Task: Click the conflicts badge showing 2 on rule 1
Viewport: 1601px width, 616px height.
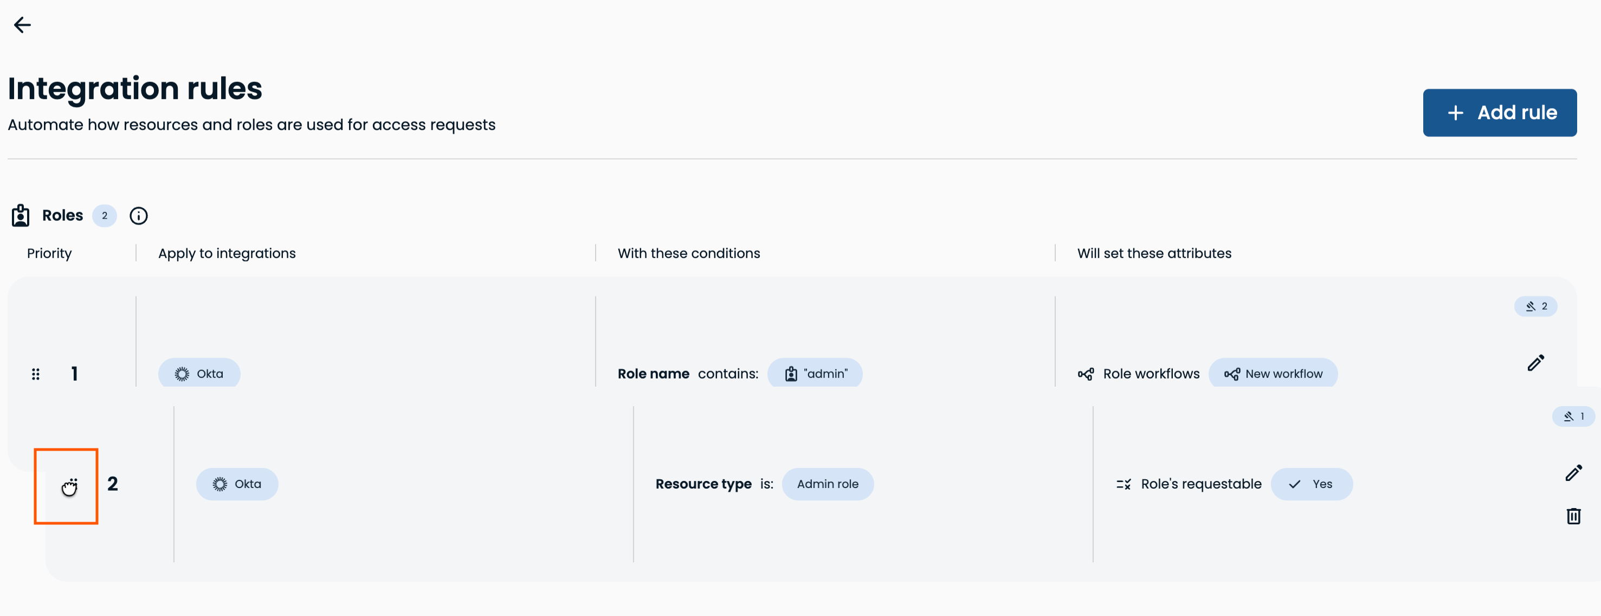Action: click(x=1535, y=306)
